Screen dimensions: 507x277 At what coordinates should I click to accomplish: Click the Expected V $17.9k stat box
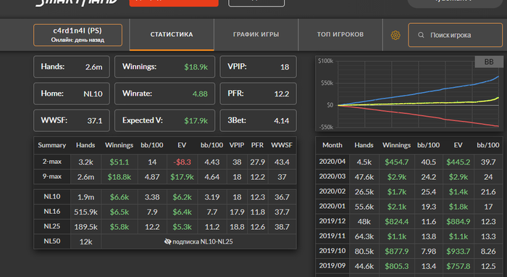164,120
